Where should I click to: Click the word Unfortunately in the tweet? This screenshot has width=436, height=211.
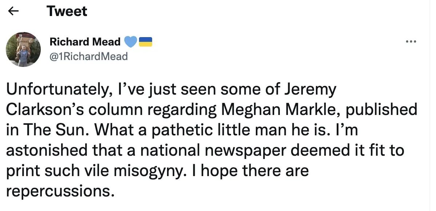[56, 90]
